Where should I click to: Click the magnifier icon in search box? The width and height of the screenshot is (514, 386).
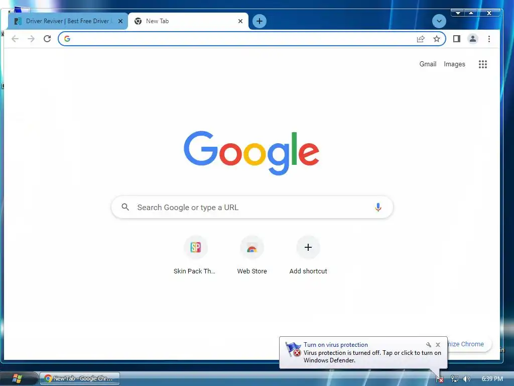[125, 207]
